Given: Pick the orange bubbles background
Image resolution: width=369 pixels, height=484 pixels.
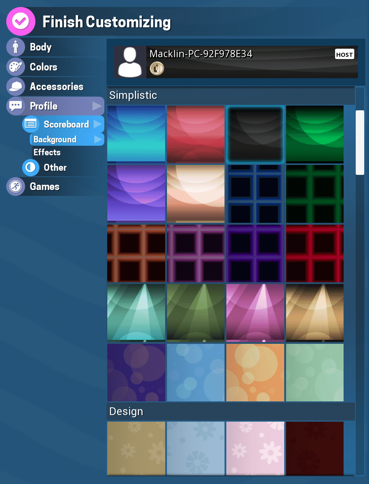Looking at the screenshot, I should pyautogui.click(x=255, y=373).
